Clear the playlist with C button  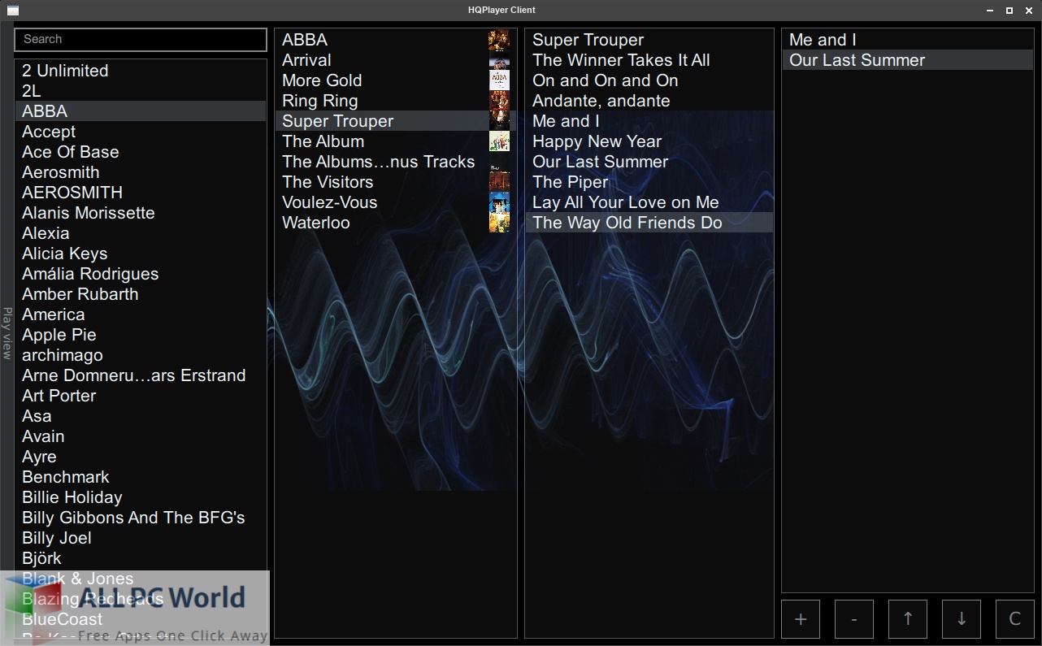point(1015,619)
